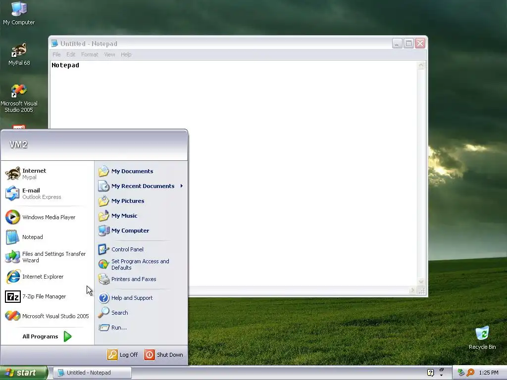Open Search from the Start menu
Screen dimensions: 507x380
click(141, 313)
